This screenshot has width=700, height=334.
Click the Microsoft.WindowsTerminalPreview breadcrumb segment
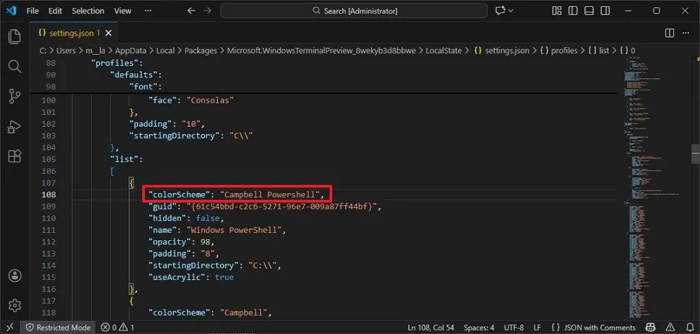[x=321, y=51]
